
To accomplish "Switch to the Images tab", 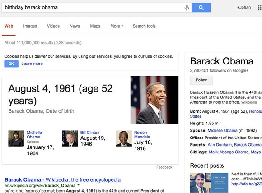I will (30, 26).
